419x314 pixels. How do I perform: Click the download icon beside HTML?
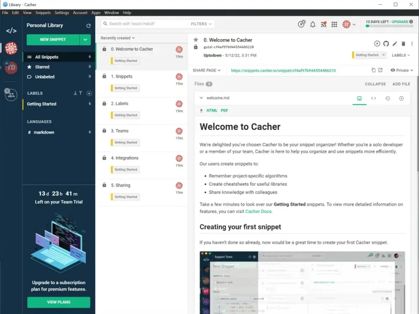tap(201, 110)
